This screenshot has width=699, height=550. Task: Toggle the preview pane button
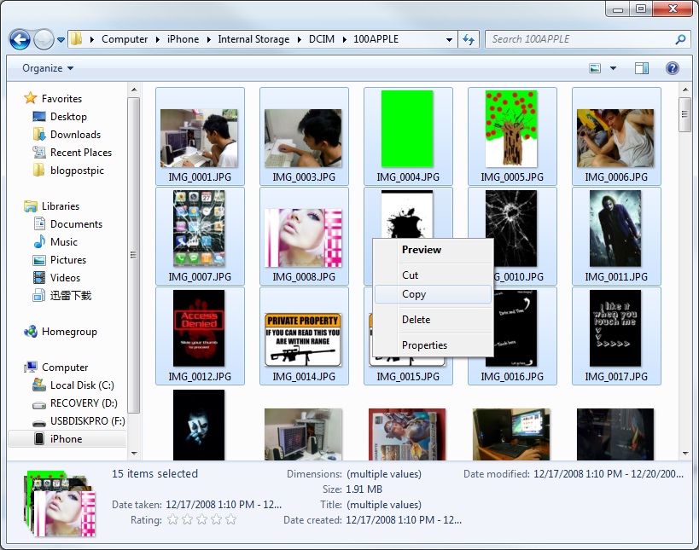click(642, 68)
